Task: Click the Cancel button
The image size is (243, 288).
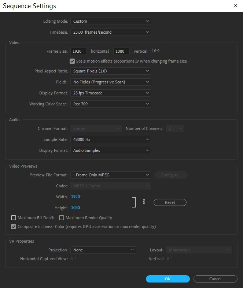Action: click(x=216, y=279)
